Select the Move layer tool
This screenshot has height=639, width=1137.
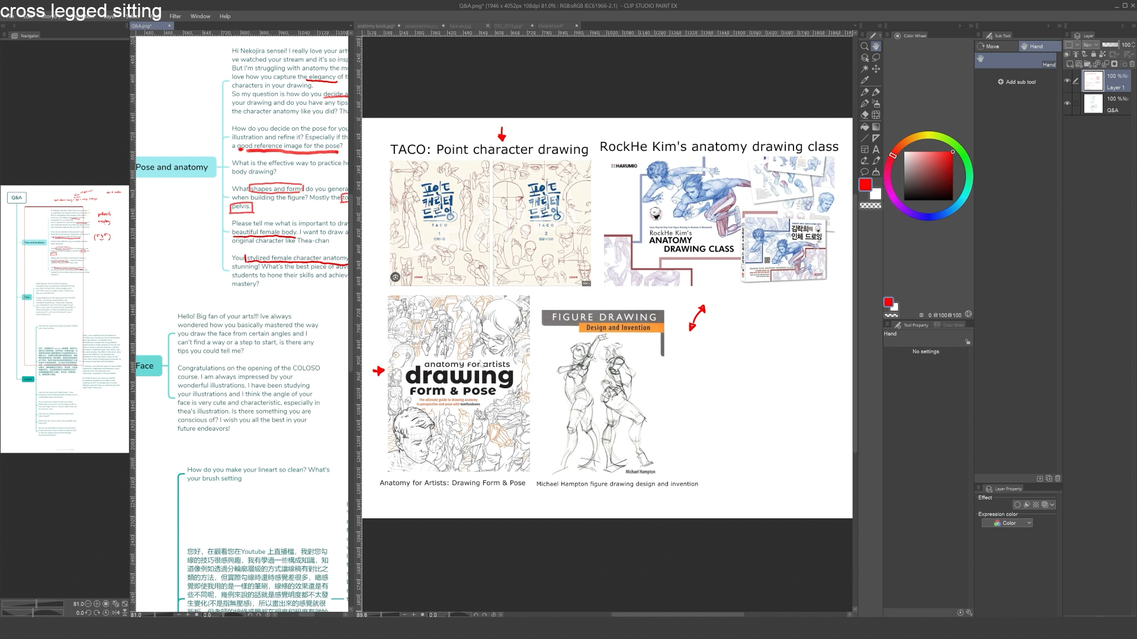click(876, 69)
